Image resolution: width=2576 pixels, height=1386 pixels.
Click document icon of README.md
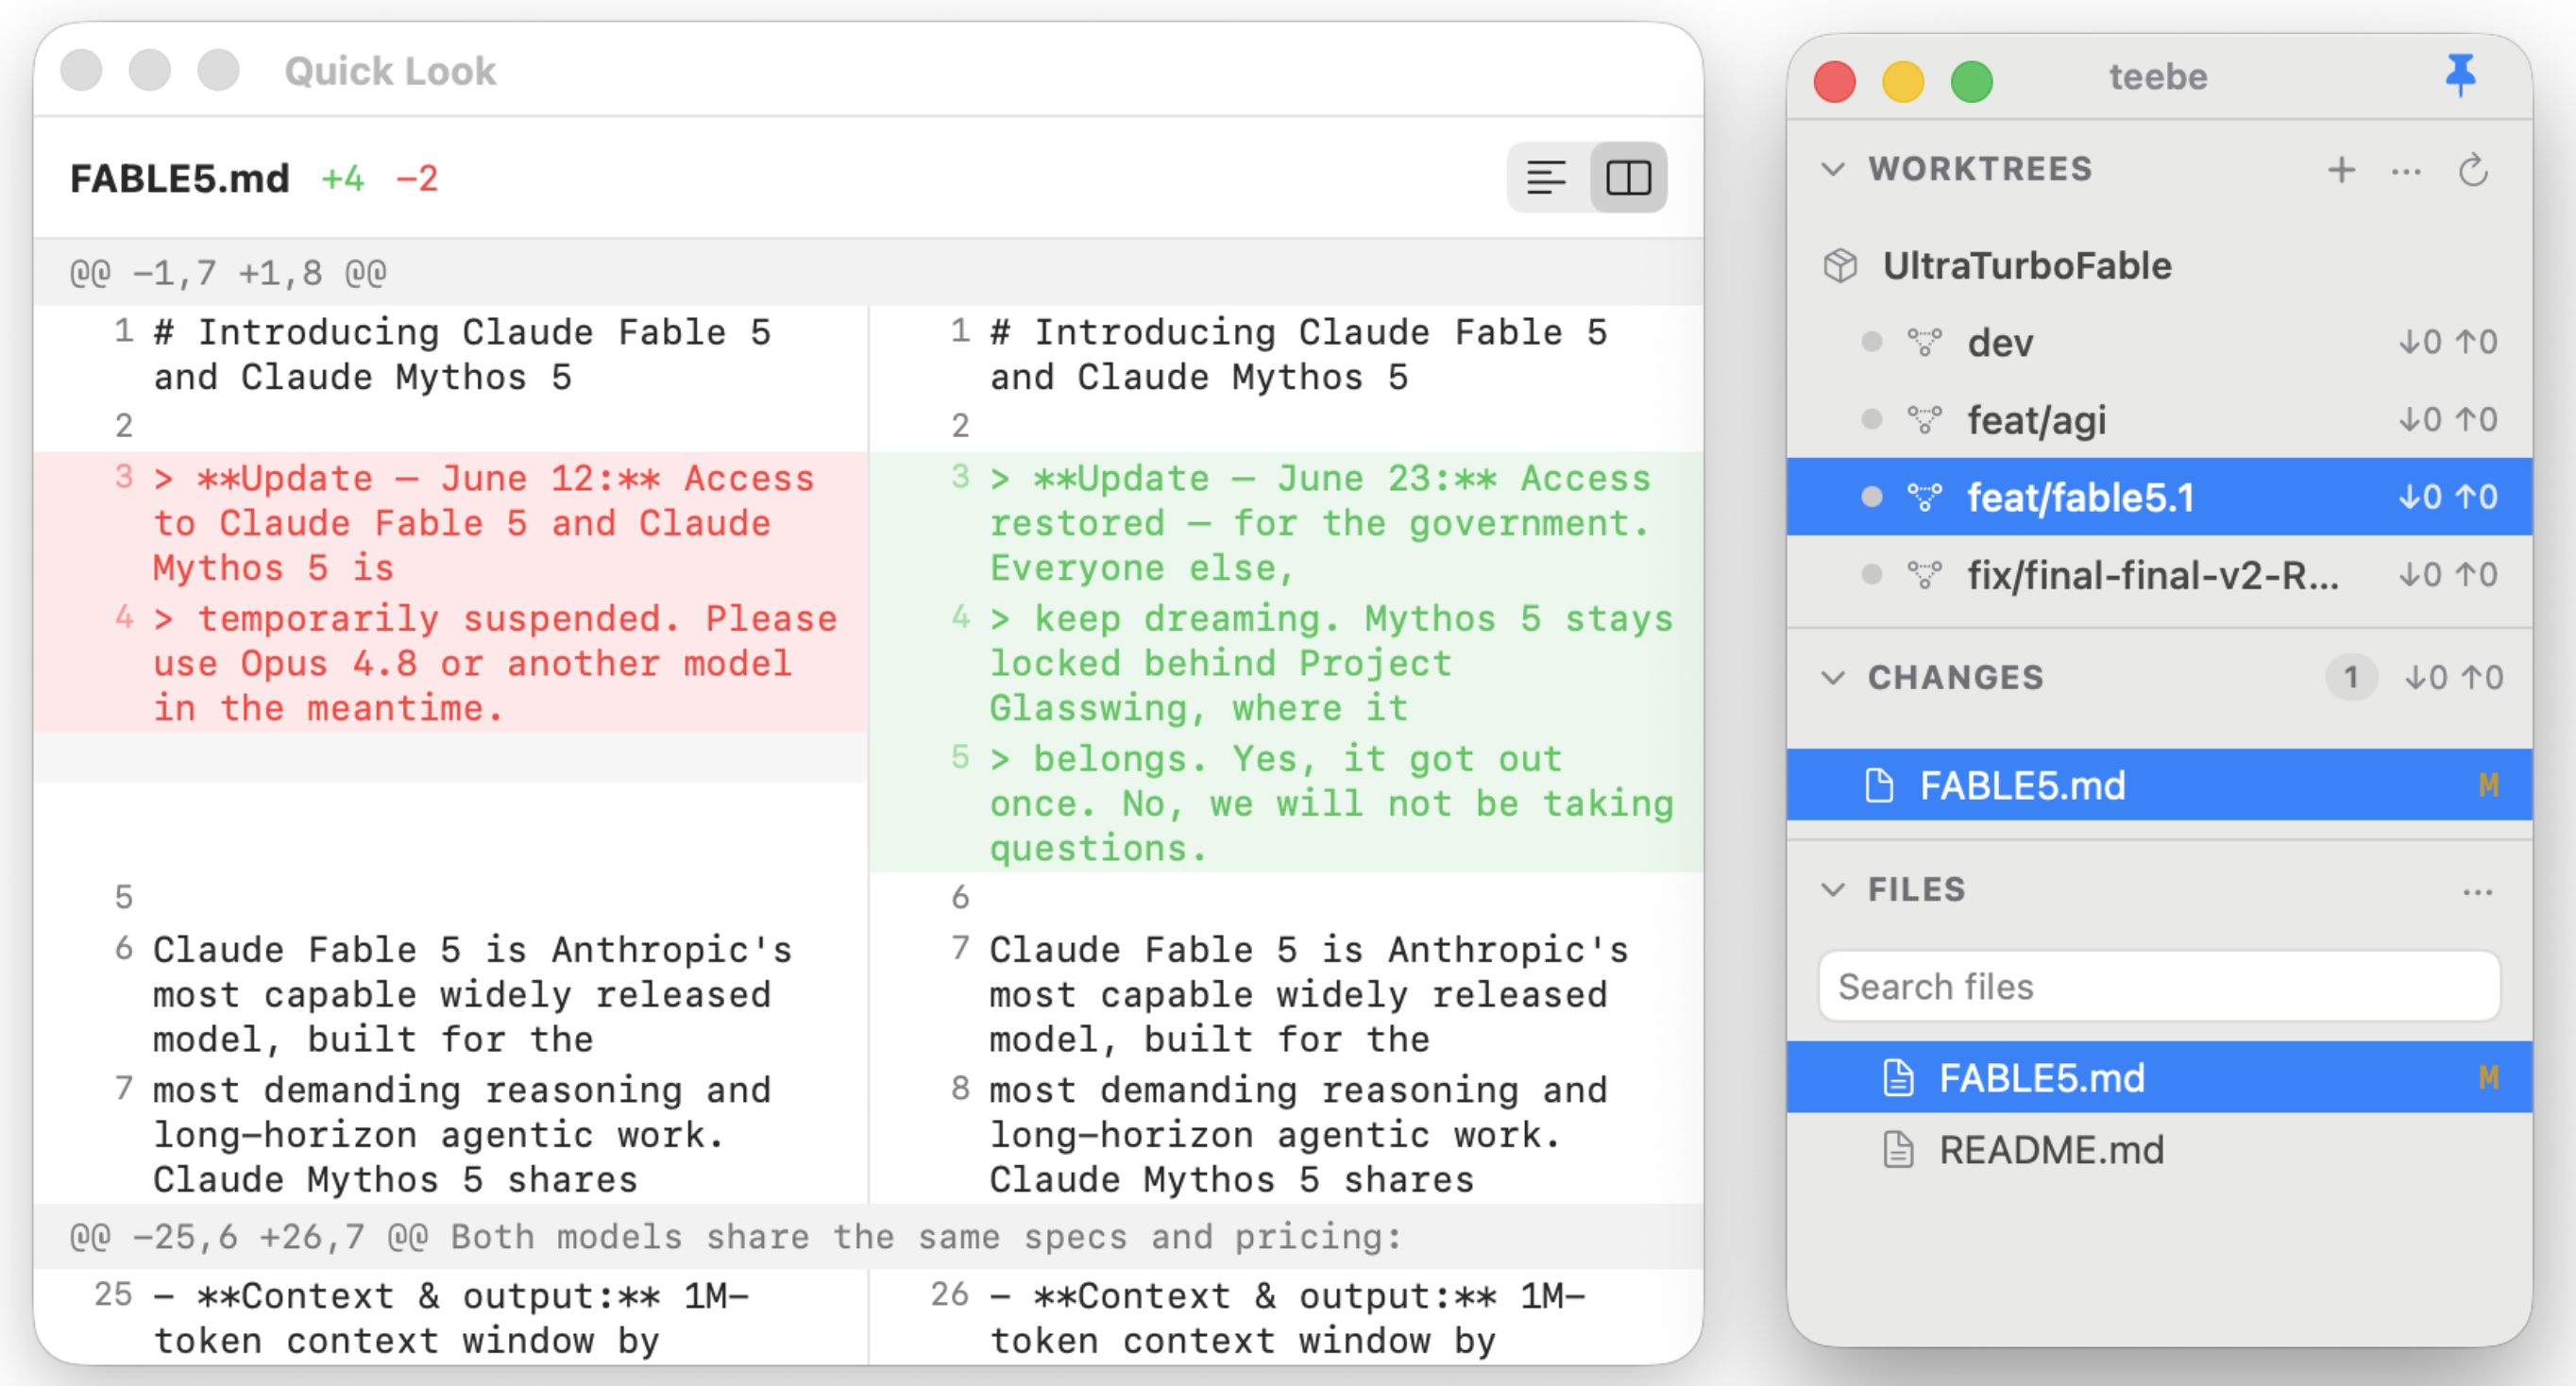(1898, 1151)
